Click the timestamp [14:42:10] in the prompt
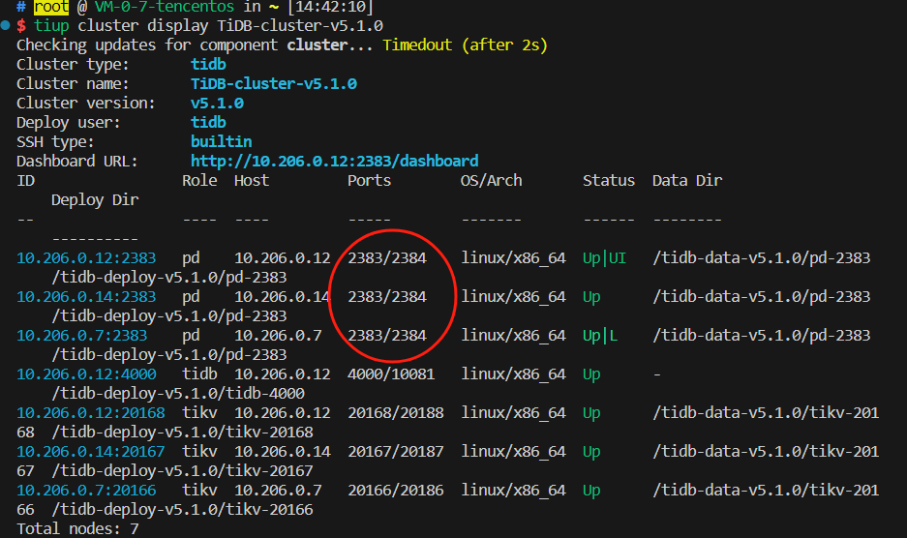907x538 pixels. pos(330,7)
